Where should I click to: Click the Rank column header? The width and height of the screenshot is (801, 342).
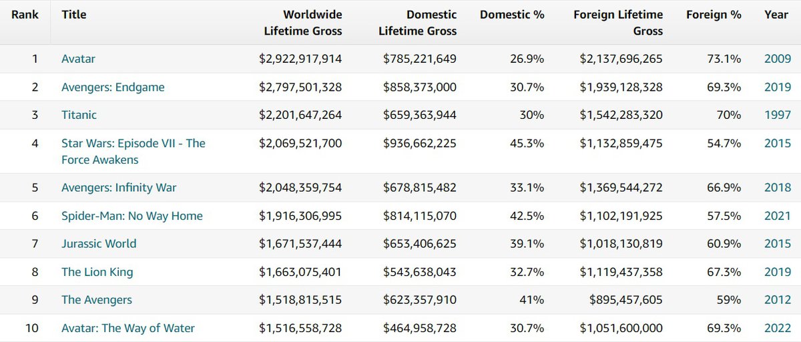click(25, 15)
